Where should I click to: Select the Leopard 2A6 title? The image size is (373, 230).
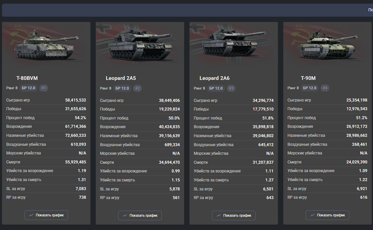tap(215, 78)
